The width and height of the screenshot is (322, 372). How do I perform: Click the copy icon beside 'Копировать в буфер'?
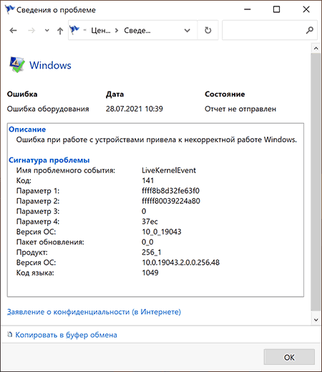click(x=10, y=335)
